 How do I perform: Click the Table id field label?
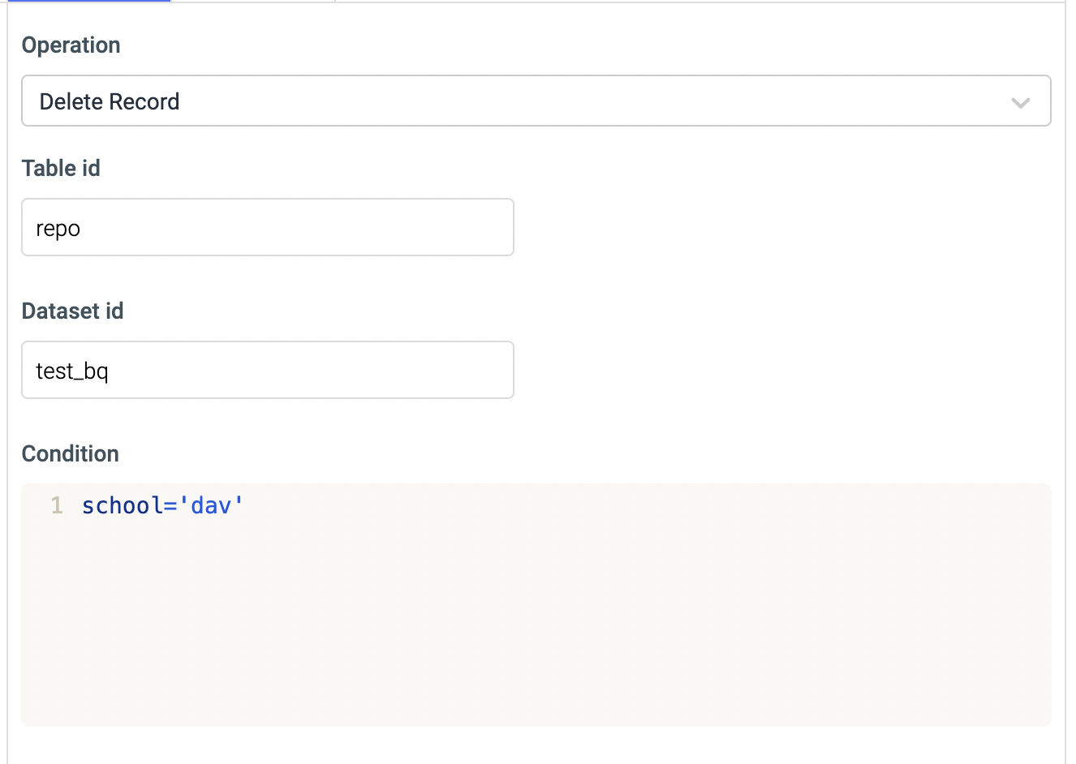click(x=61, y=169)
